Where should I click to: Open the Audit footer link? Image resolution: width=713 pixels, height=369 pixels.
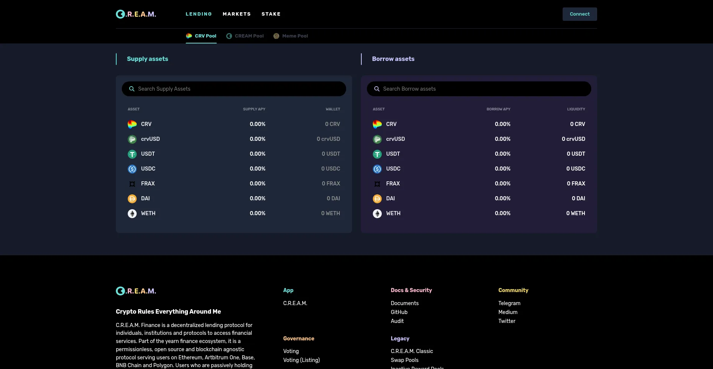[397, 321]
